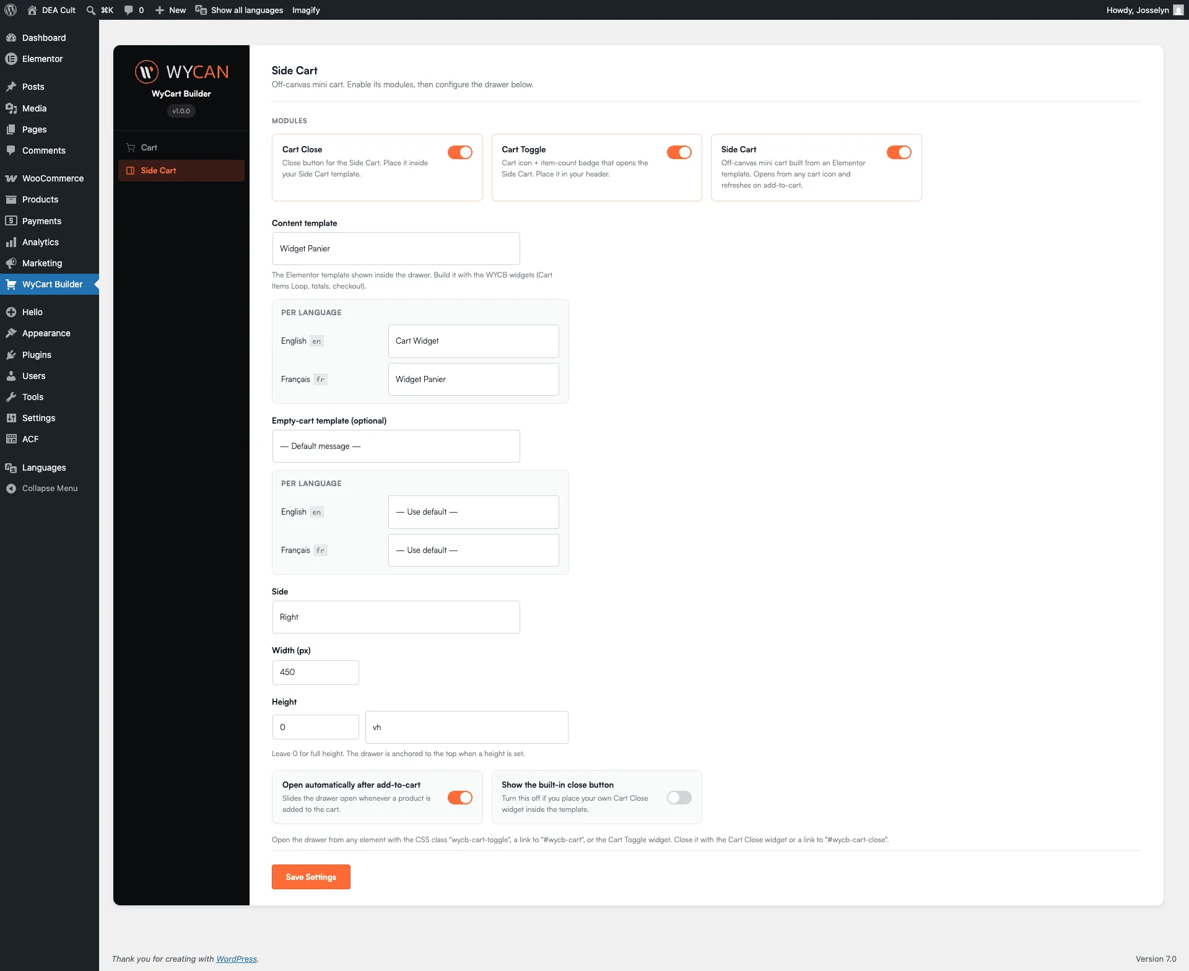Open the Height unit vh dropdown
This screenshot has height=971, width=1189.
[x=467, y=727]
